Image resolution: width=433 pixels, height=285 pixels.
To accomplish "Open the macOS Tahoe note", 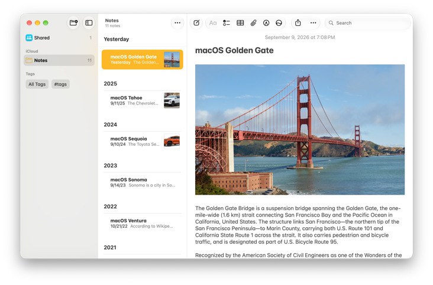I will click(142, 100).
